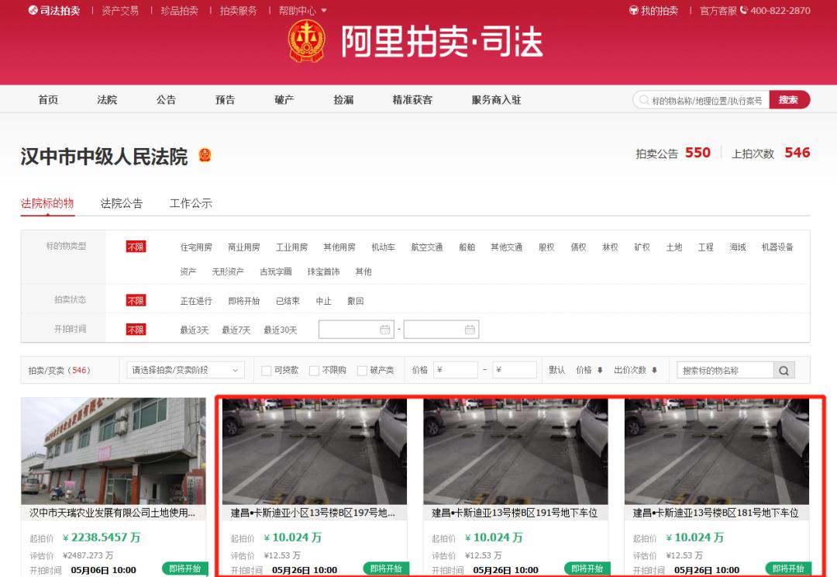
Task: Open 拍卖服务 link in top bar
Action: tap(238, 11)
